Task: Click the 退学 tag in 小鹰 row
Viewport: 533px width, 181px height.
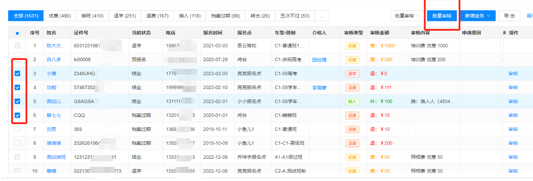Action: pos(352,74)
